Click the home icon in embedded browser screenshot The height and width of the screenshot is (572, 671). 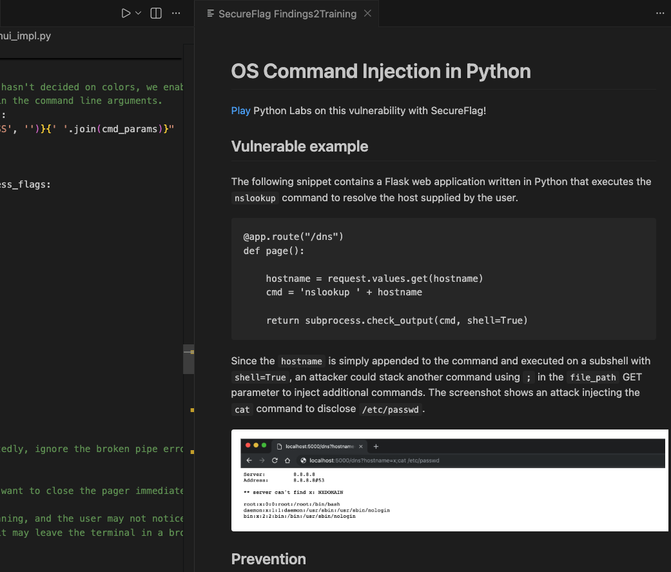coord(287,460)
